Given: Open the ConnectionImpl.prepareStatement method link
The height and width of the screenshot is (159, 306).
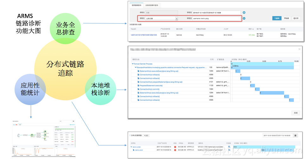Looking at the screenshot, I should click(x=161, y=82).
